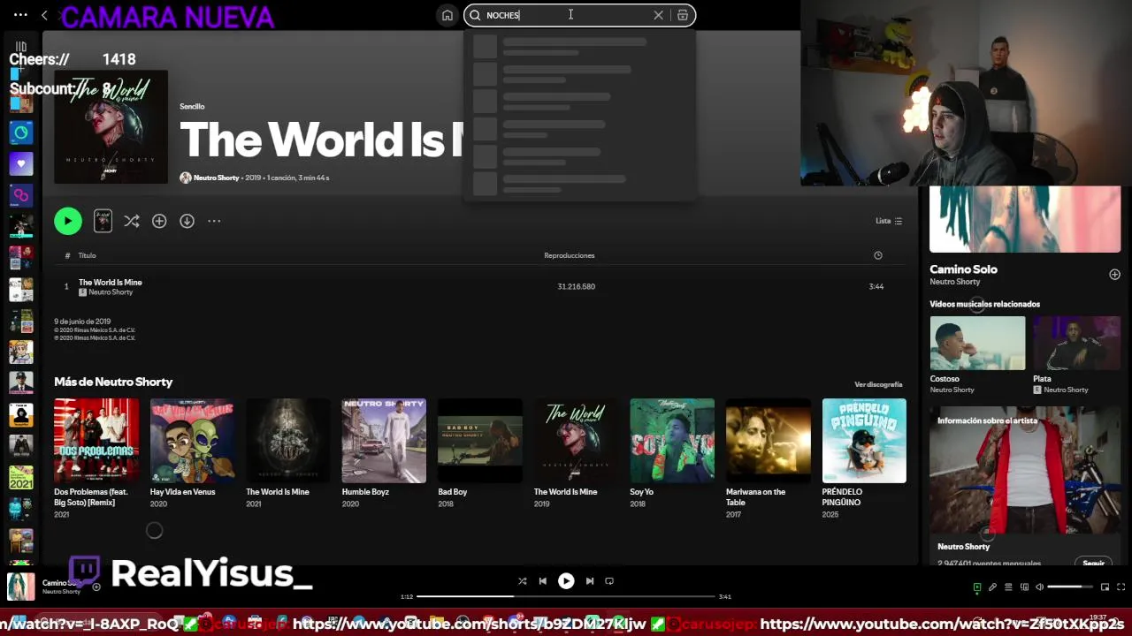Open Browse icon inside search bar
The width and height of the screenshot is (1132, 636).
[683, 15]
